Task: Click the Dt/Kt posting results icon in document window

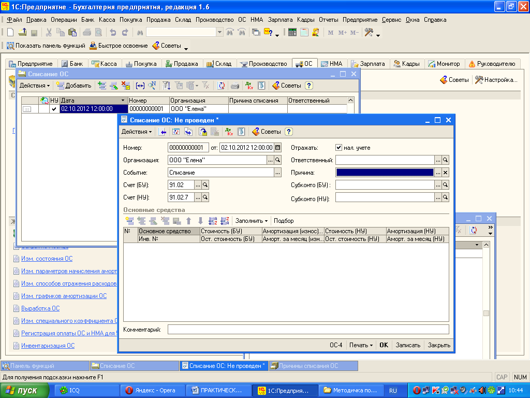Action: [229, 132]
